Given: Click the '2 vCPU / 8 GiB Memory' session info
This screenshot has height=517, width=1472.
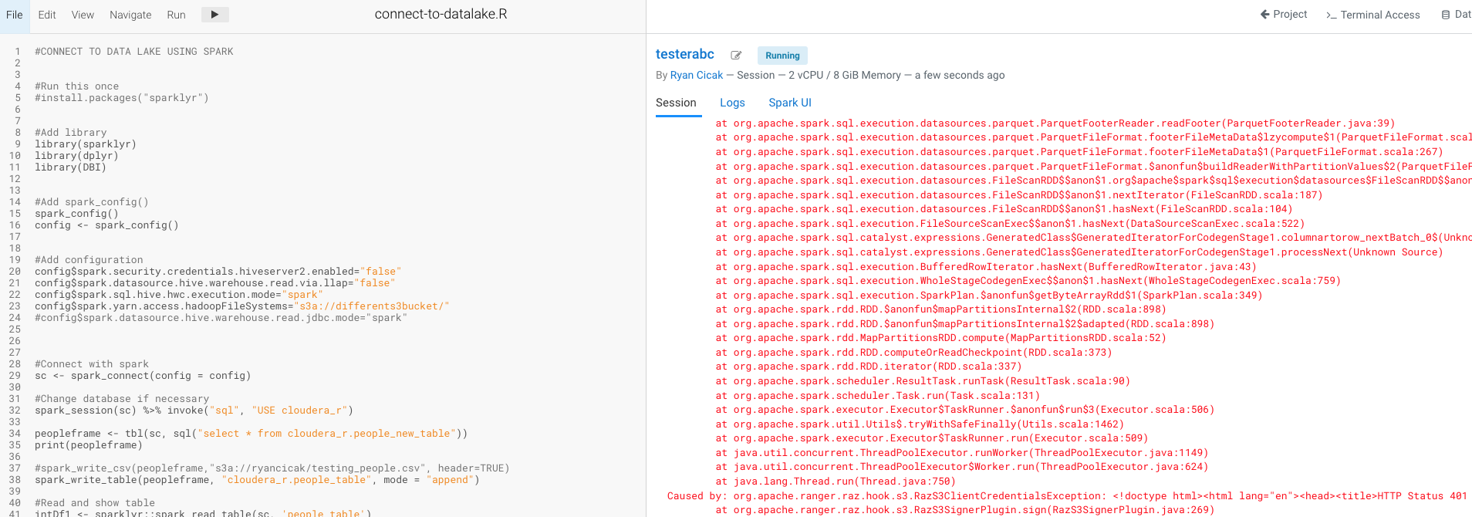Looking at the screenshot, I should [844, 76].
